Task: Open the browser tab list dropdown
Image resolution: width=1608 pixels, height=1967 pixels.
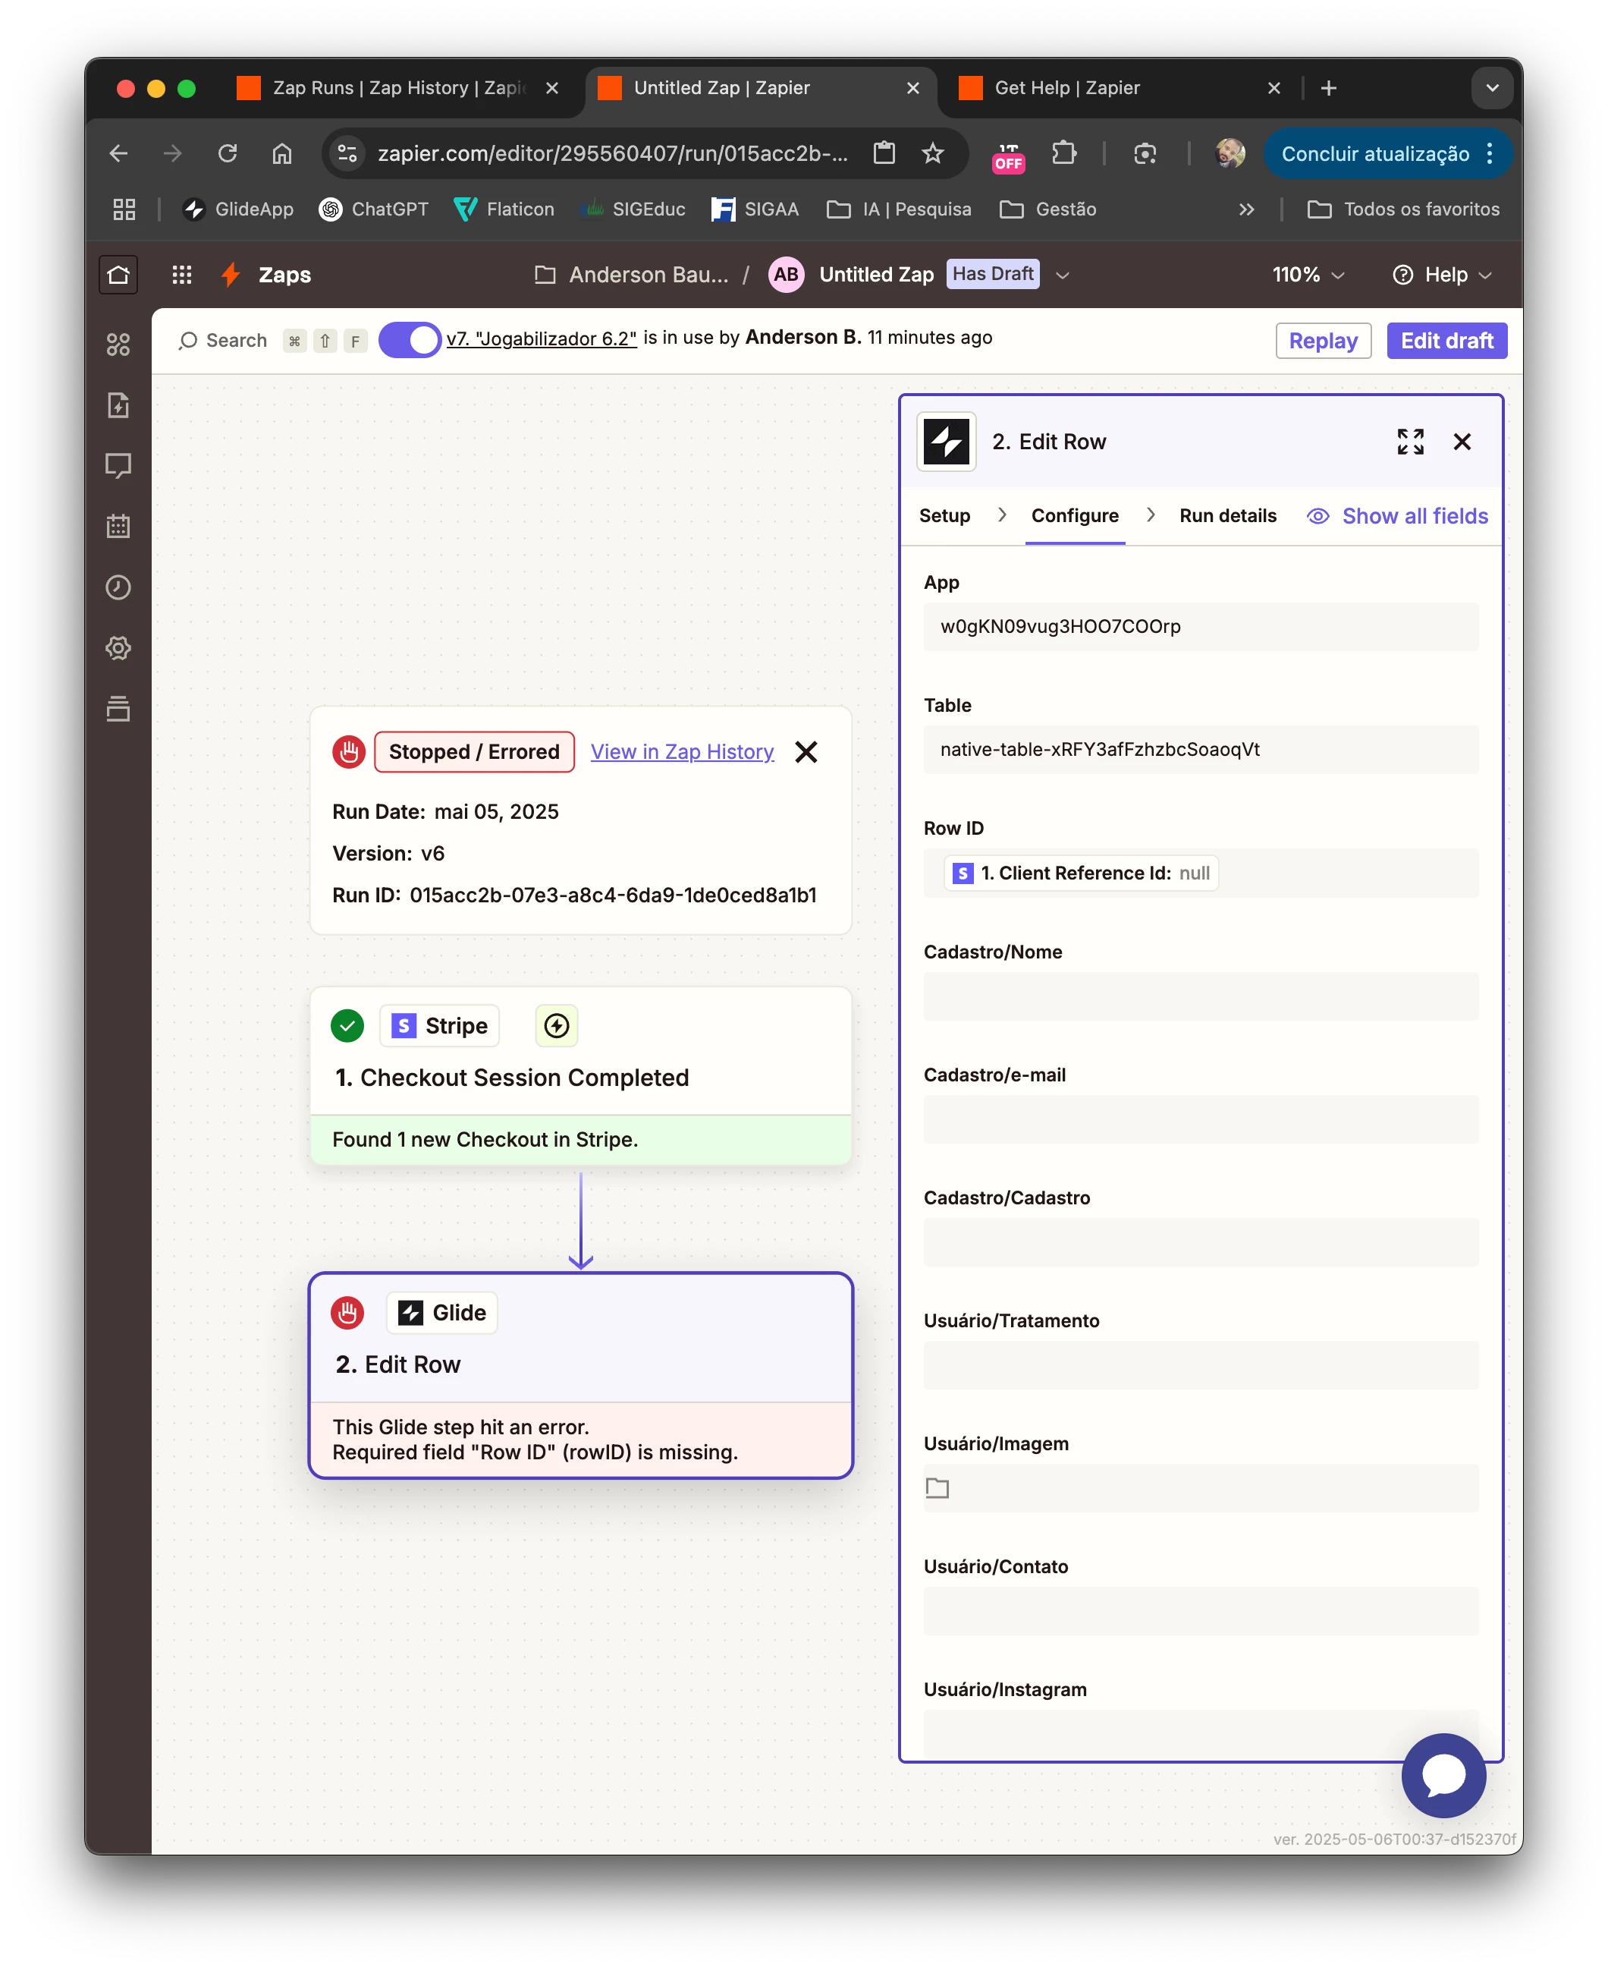Action: coord(1491,88)
